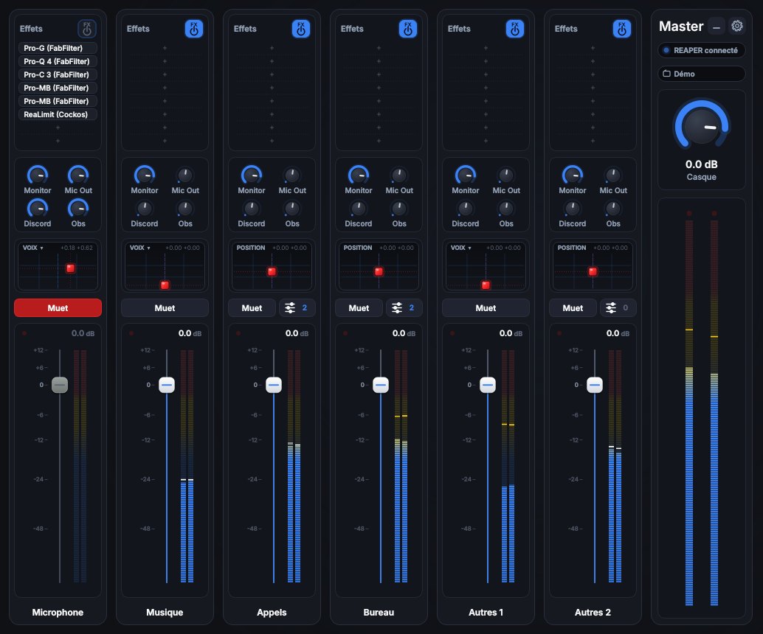Mute the Appels channel

coord(252,307)
